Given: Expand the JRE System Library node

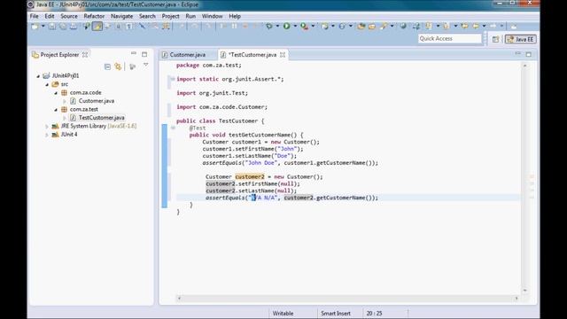Looking at the screenshot, I should (x=47, y=126).
